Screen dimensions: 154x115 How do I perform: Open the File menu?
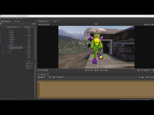pos(1,19)
